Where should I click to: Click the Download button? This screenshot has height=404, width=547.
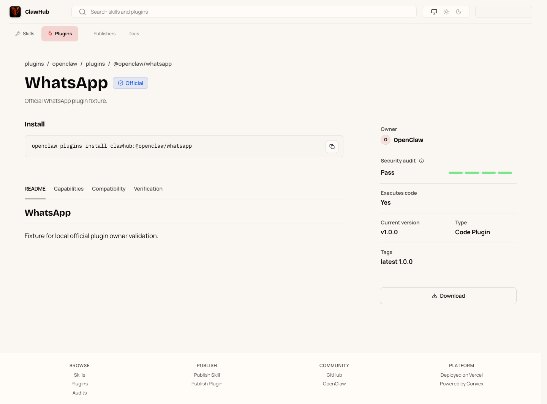(448, 296)
